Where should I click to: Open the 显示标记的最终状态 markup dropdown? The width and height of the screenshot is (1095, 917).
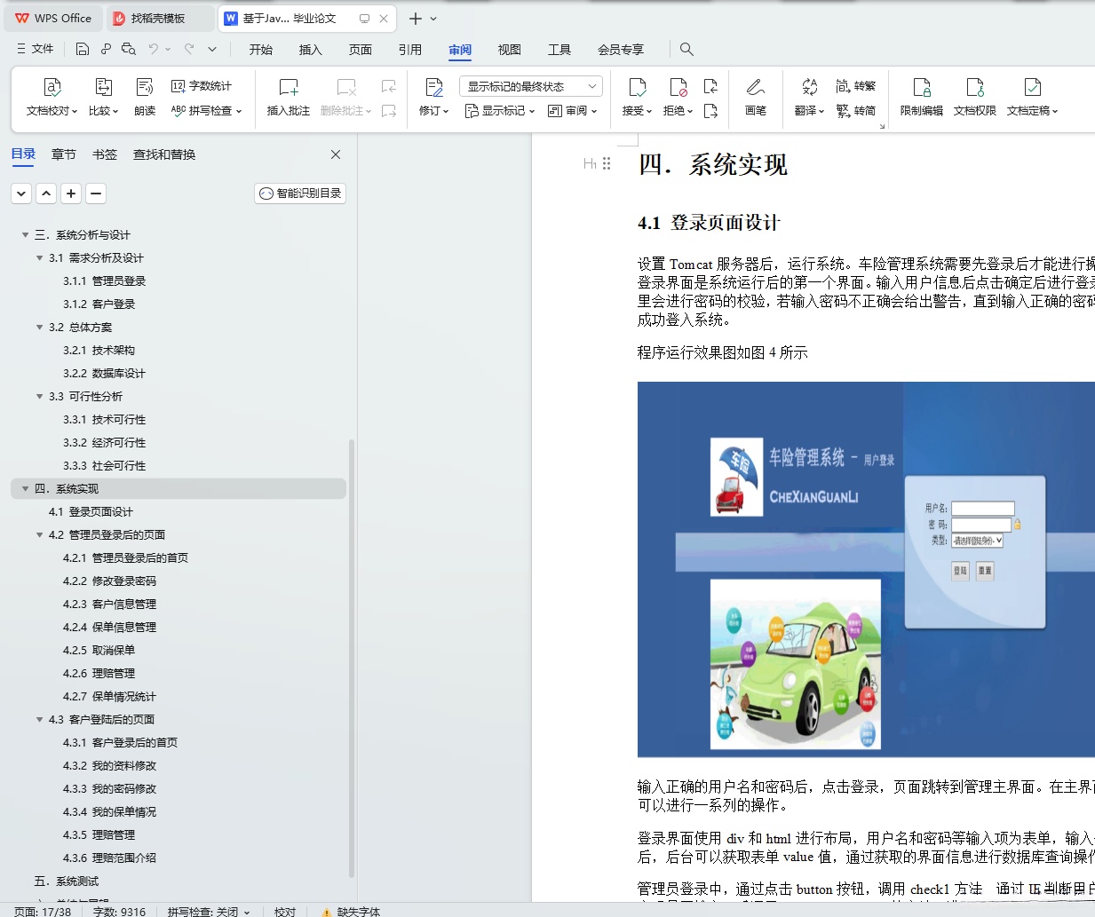coord(530,85)
